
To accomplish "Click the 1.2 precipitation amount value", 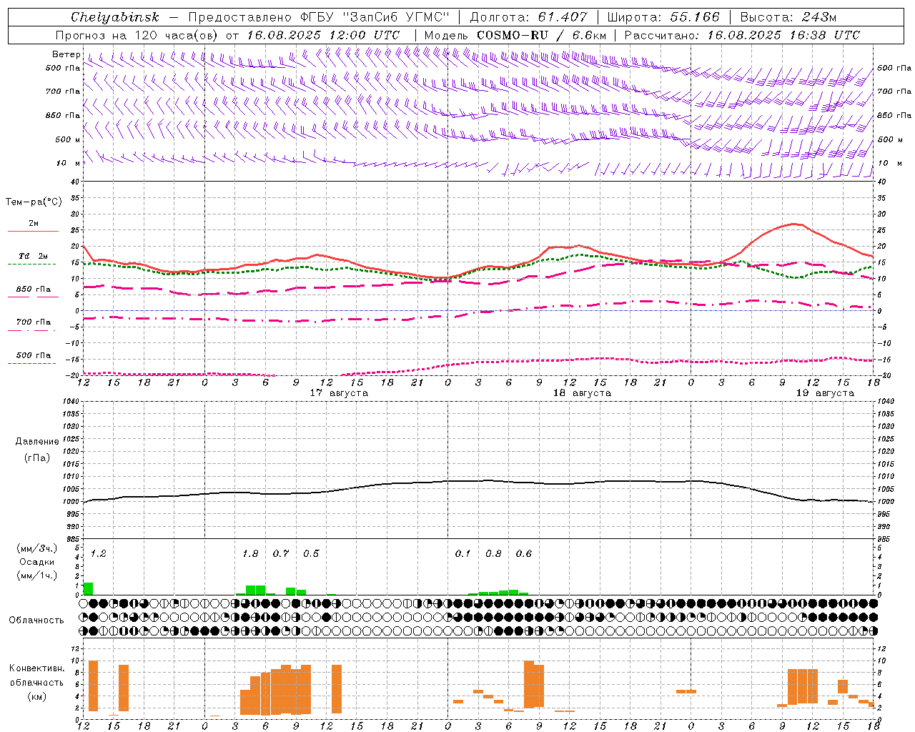I will [x=99, y=554].
